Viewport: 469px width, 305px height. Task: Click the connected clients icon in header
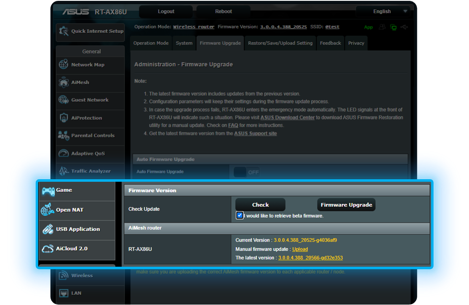click(x=382, y=27)
